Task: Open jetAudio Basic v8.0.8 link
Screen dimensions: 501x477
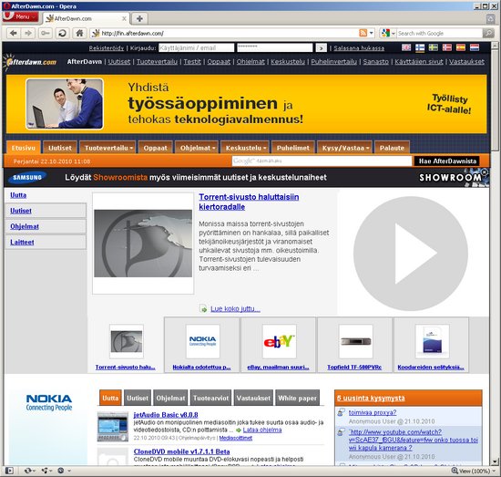Action: pos(166,415)
